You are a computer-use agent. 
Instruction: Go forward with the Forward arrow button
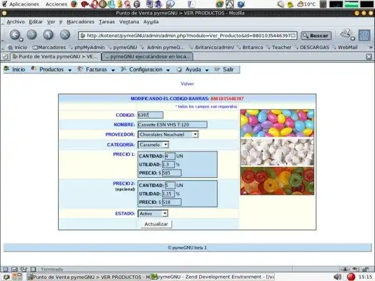coord(32,35)
